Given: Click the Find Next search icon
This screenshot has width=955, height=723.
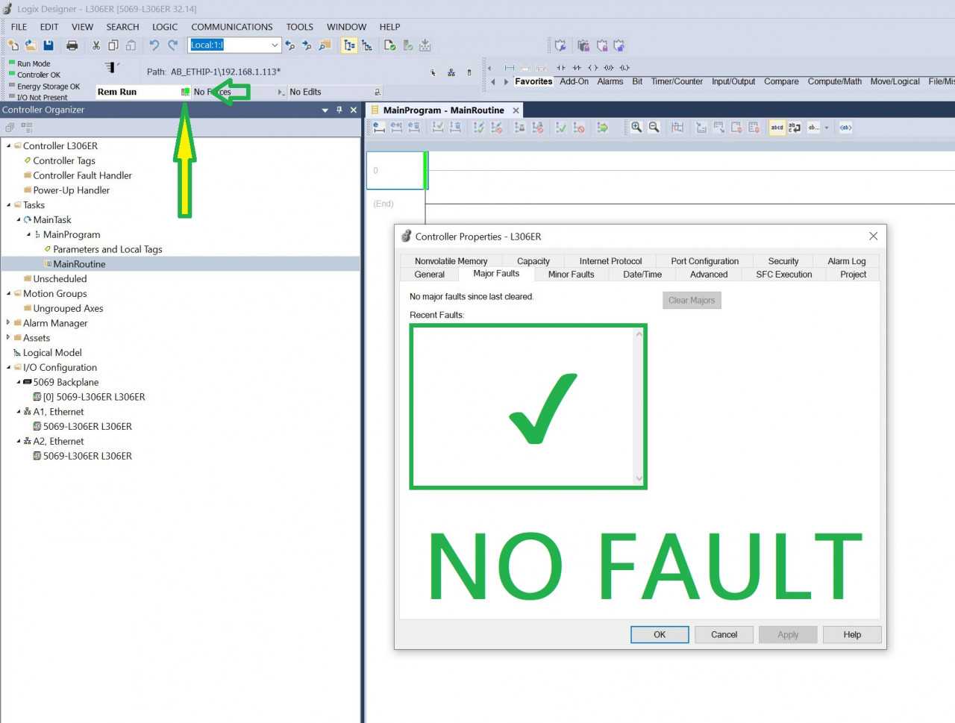Looking at the screenshot, I should (x=307, y=46).
